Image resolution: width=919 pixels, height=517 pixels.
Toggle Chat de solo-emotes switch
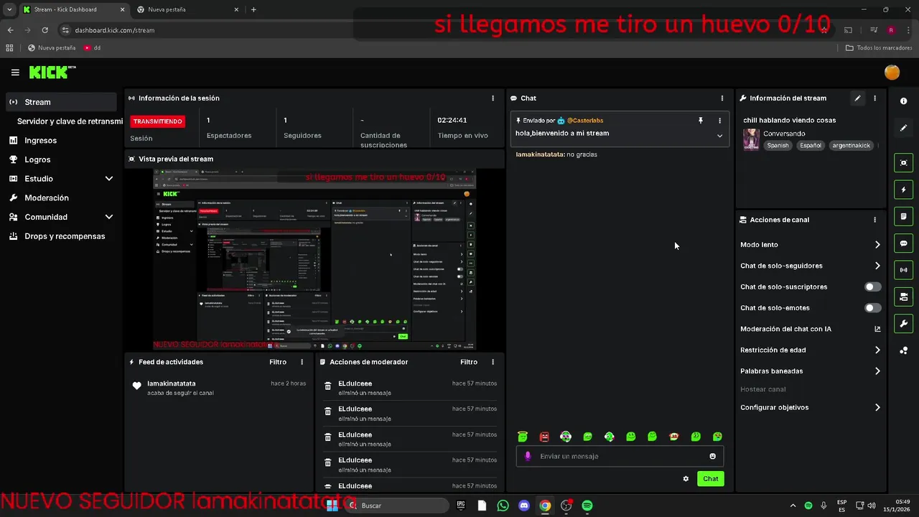click(873, 308)
